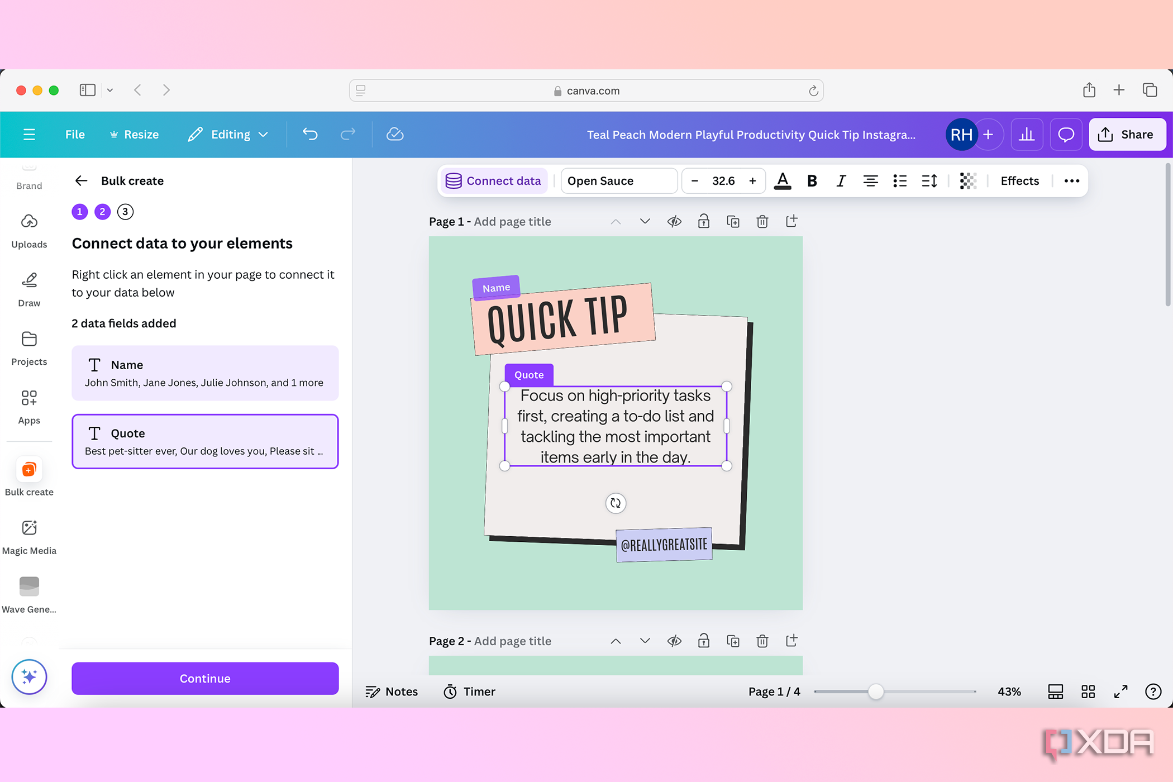
Task: Open the Resize menu
Action: click(135, 135)
